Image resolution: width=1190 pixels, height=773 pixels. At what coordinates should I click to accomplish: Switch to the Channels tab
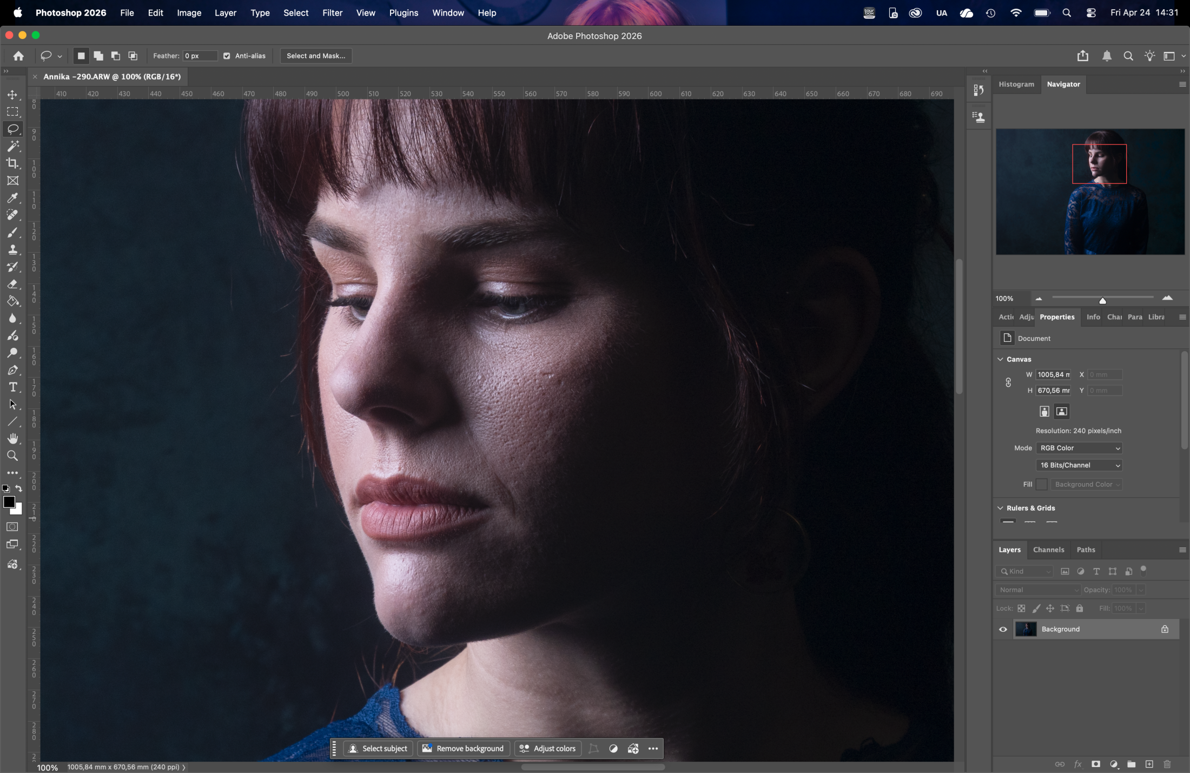[1048, 550]
